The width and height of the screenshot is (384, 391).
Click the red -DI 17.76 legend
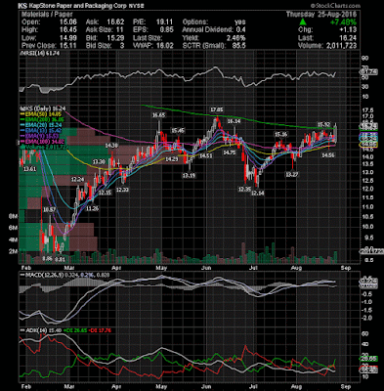(x=99, y=330)
